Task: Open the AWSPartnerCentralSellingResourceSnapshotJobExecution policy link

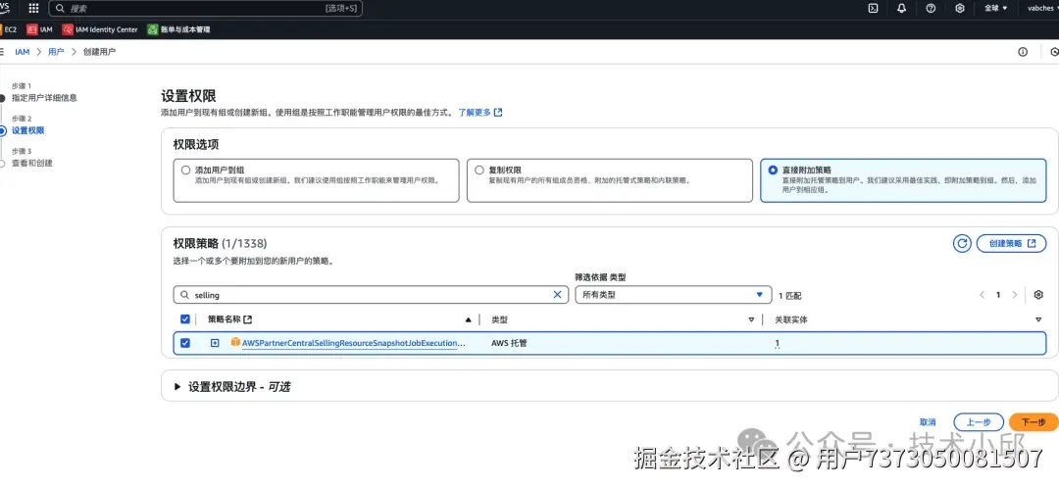Action: click(x=354, y=343)
